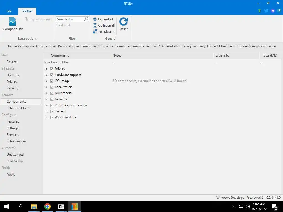
Task: Open the Windows Start button
Action: tap(7, 206)
